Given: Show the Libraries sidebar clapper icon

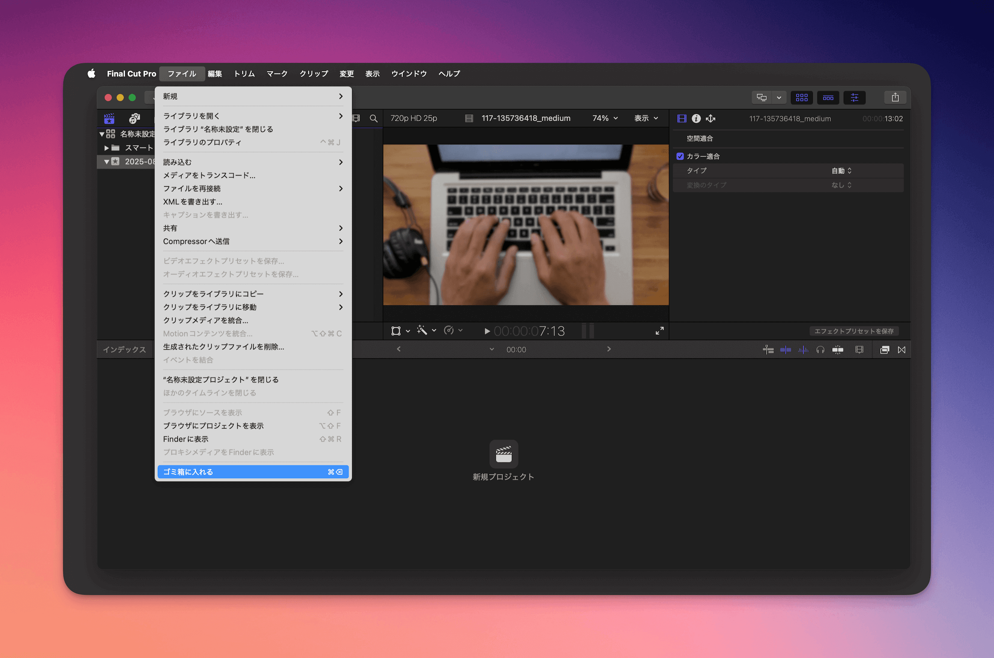Looking at the screenshot, I should click(109, 118).
